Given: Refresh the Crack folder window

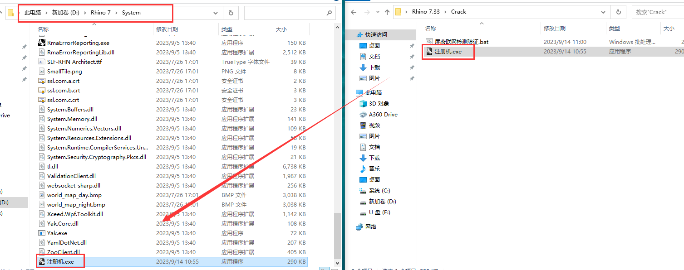Looking at the screenshot, I should (618, 12).
